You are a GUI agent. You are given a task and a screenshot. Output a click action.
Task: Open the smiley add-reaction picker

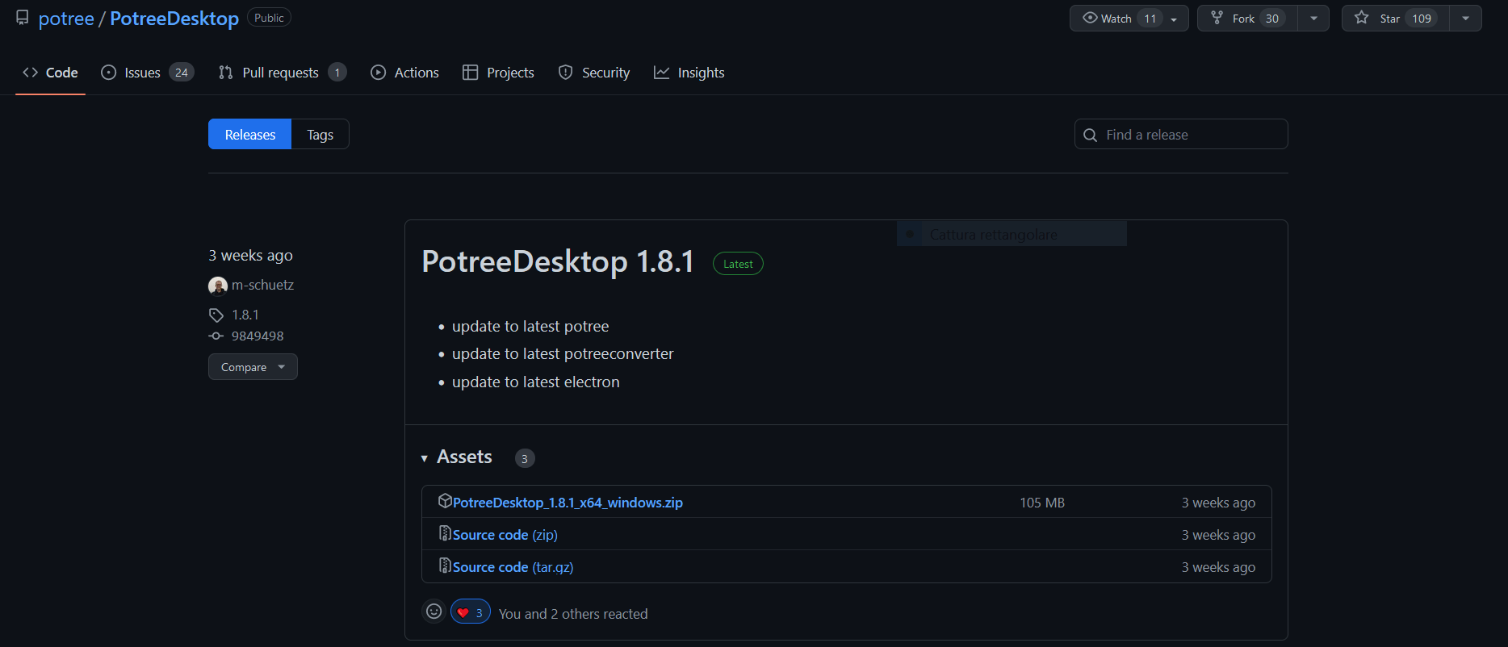(434, 612)
